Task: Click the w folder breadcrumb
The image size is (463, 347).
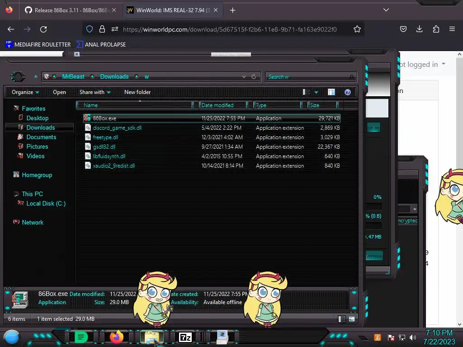Action: [147, 77]
